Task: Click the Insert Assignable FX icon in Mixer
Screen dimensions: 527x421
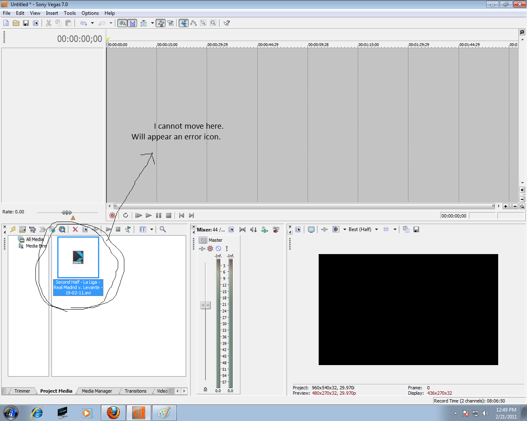Action: point(265,229)
